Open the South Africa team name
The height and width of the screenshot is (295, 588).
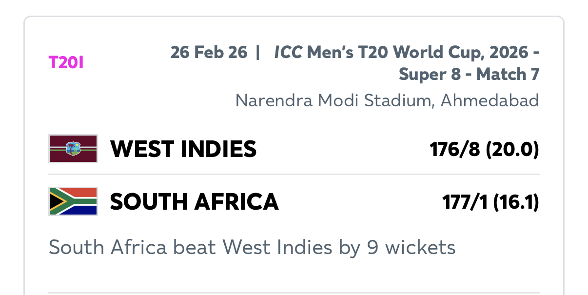click(194, 201)
